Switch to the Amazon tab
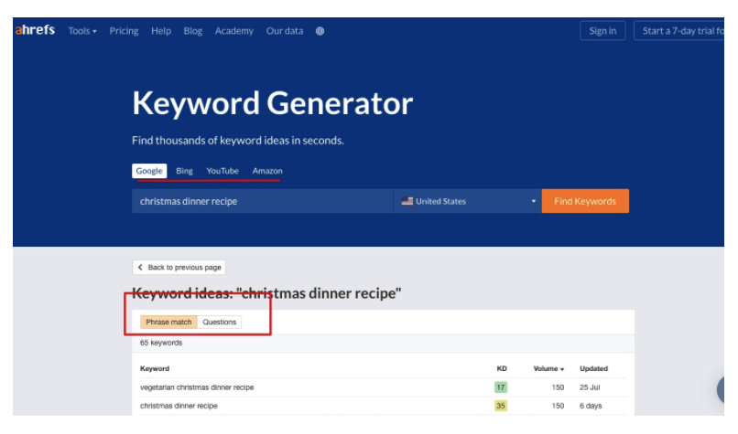The width and height of the screenshot is (738, 434). (x=267, y=171)
